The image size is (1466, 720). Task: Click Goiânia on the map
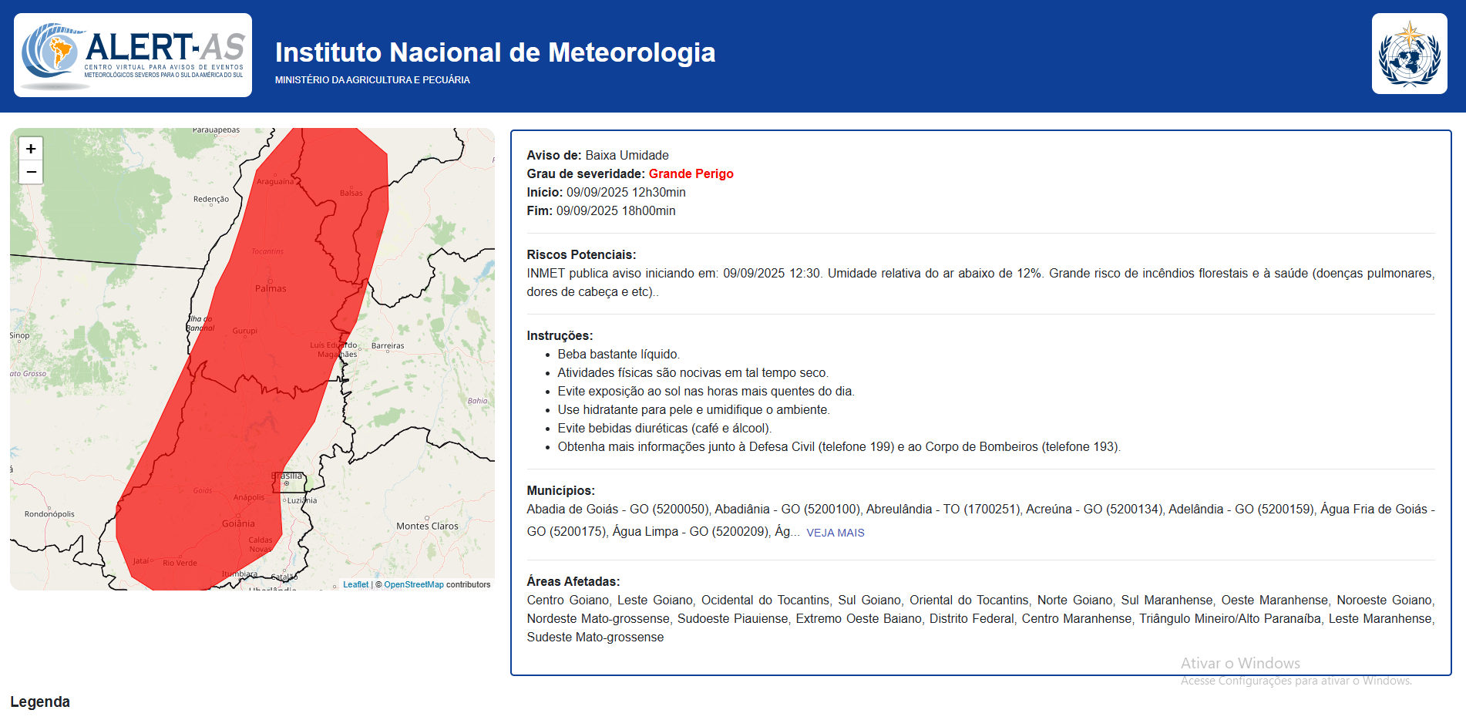click(238, 523)
